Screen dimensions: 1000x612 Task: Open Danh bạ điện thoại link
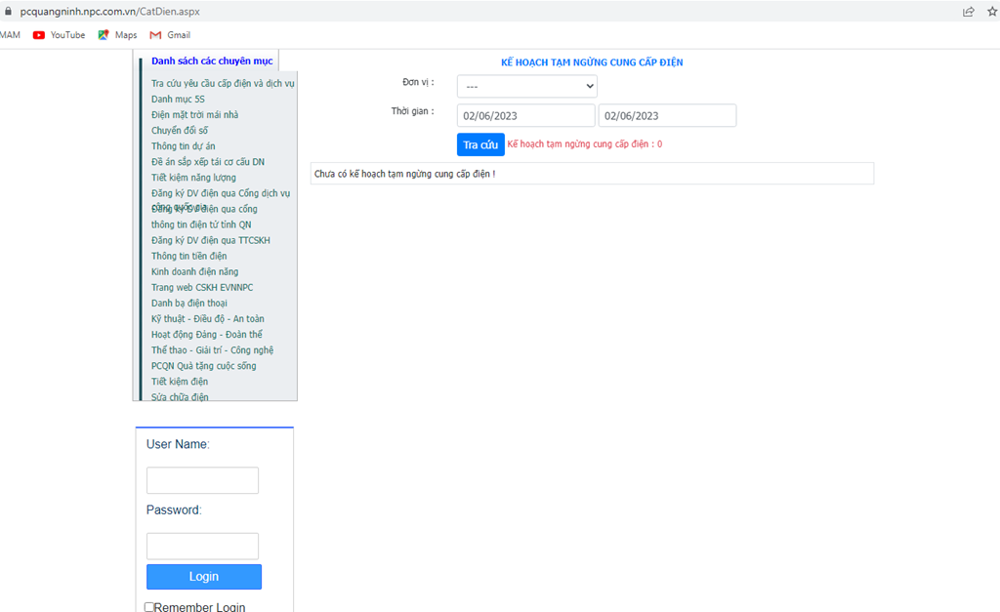188,303
